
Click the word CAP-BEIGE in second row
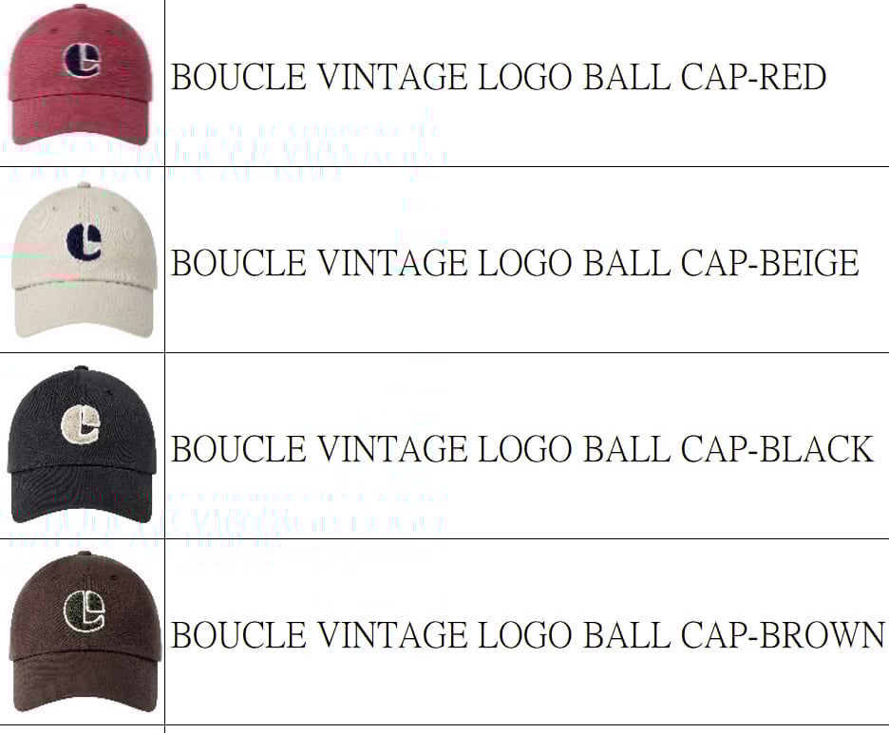(770, 263)
